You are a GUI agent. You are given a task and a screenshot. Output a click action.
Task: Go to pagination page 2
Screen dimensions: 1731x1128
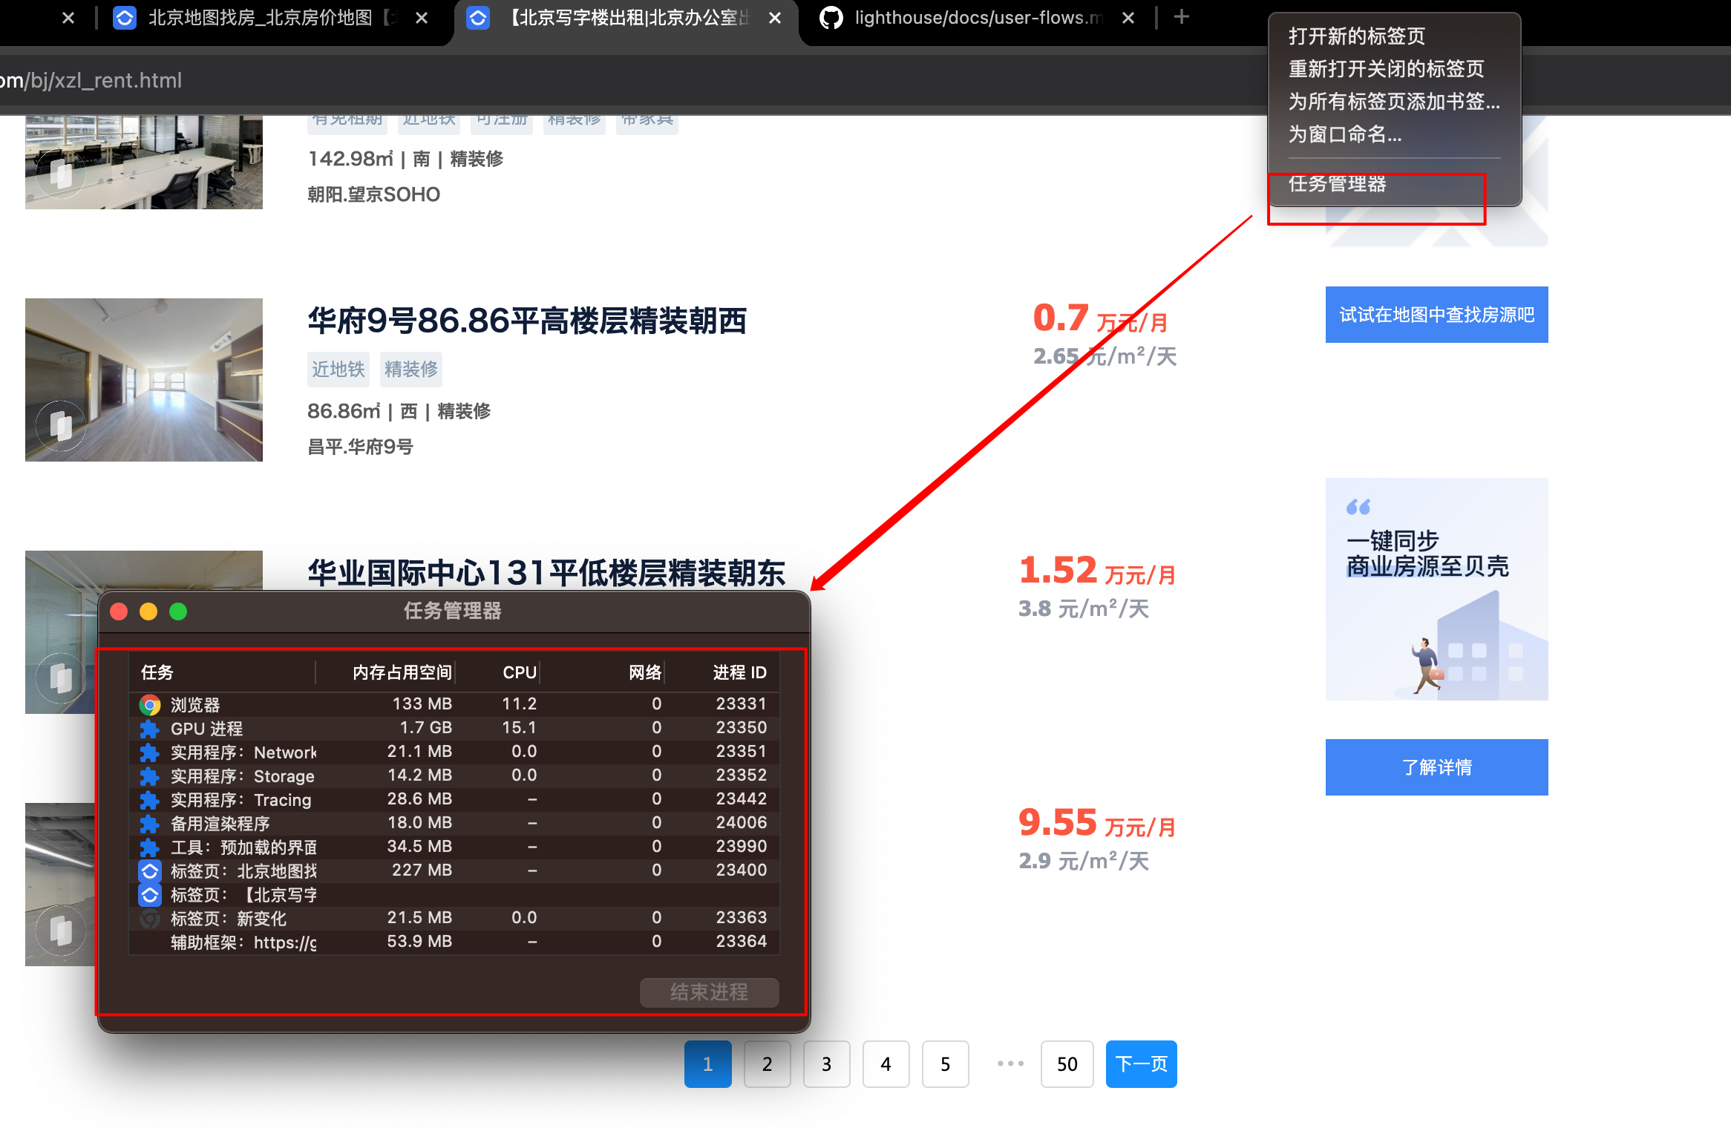[767, 1064]
